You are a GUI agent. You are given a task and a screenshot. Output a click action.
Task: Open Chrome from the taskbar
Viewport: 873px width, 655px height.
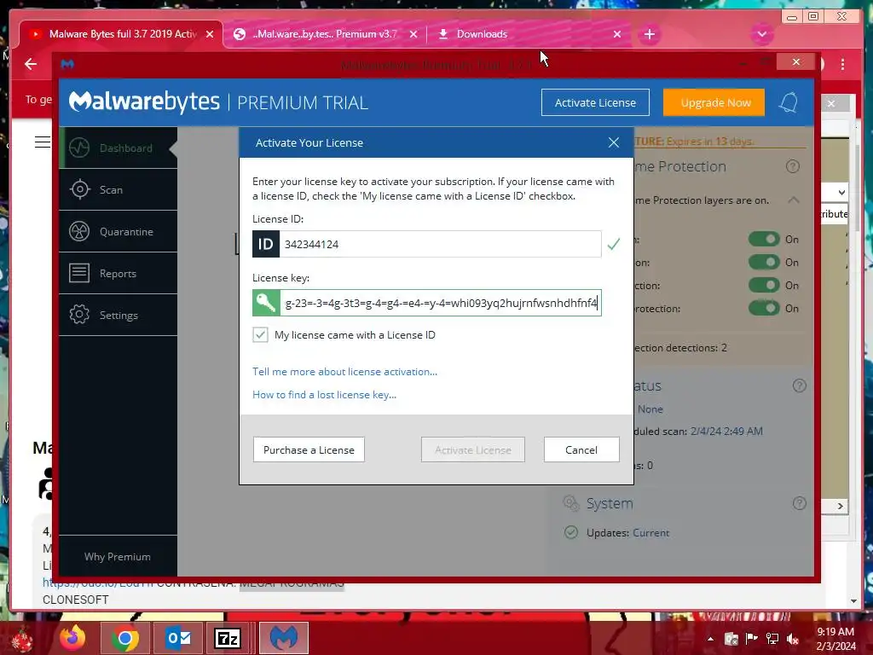click(124, 638)
